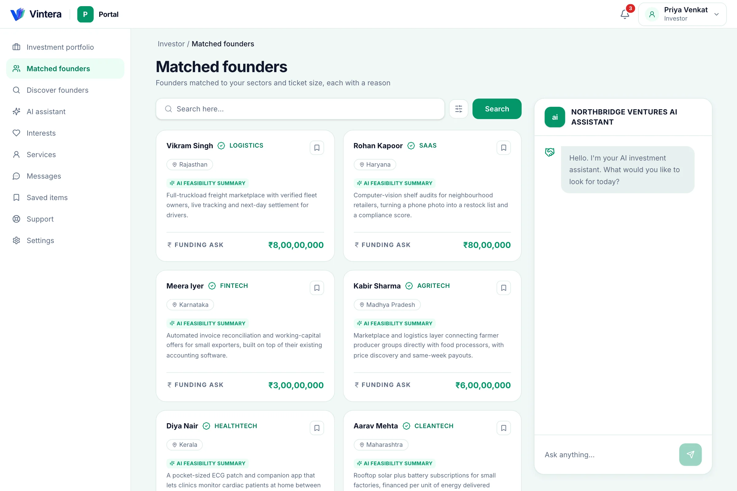This screenshot has height=491, width=737.
Task: Click verified badge next to Diya Nair
Action: pyautogui.click(x=206, y=426)
